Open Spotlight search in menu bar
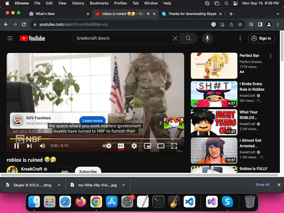 pyautogui.click(x=226, y=3)
